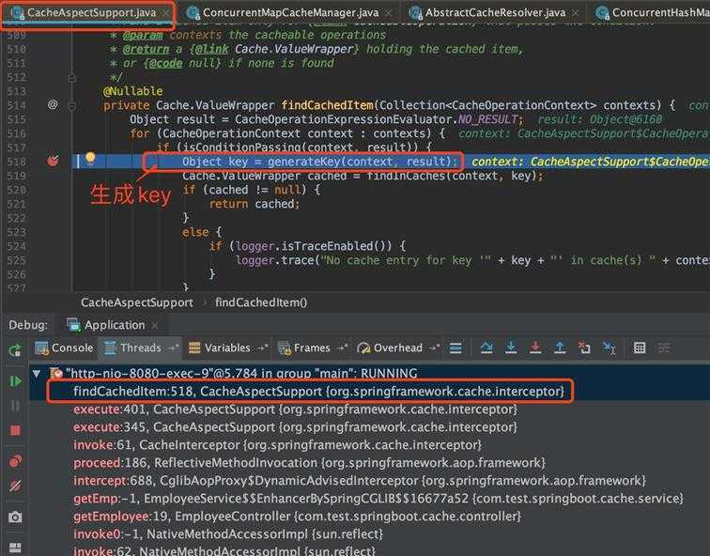Collapse the findCachedItem method fold on line 514
Image resolution: width=710 pixels, height=556 pixels.
pos(71,106)
